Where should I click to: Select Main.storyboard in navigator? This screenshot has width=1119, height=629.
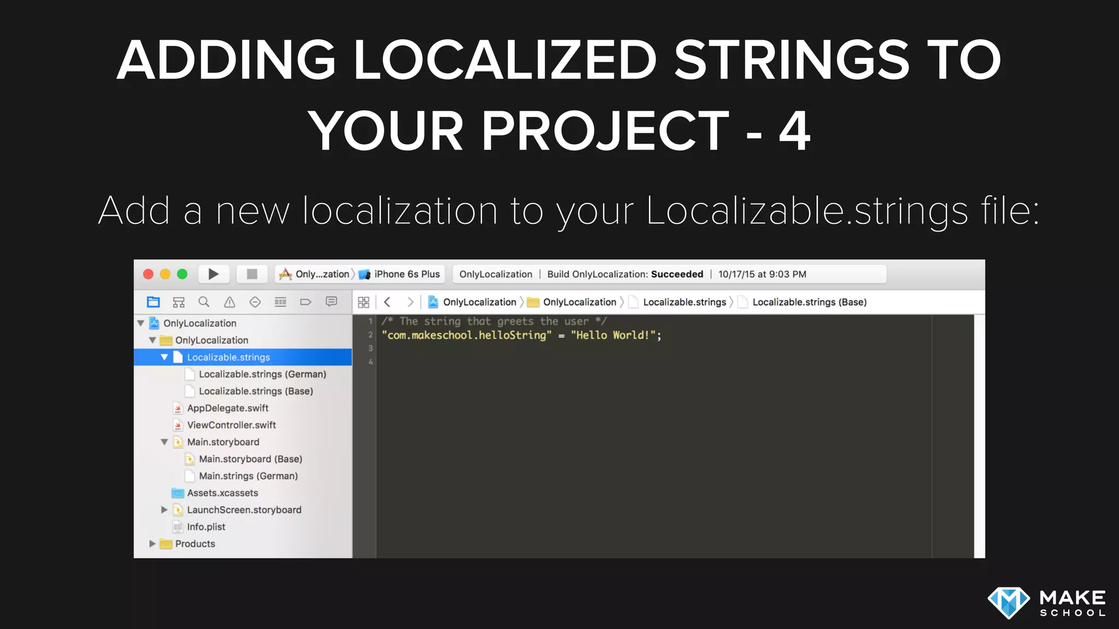point(216,442)
